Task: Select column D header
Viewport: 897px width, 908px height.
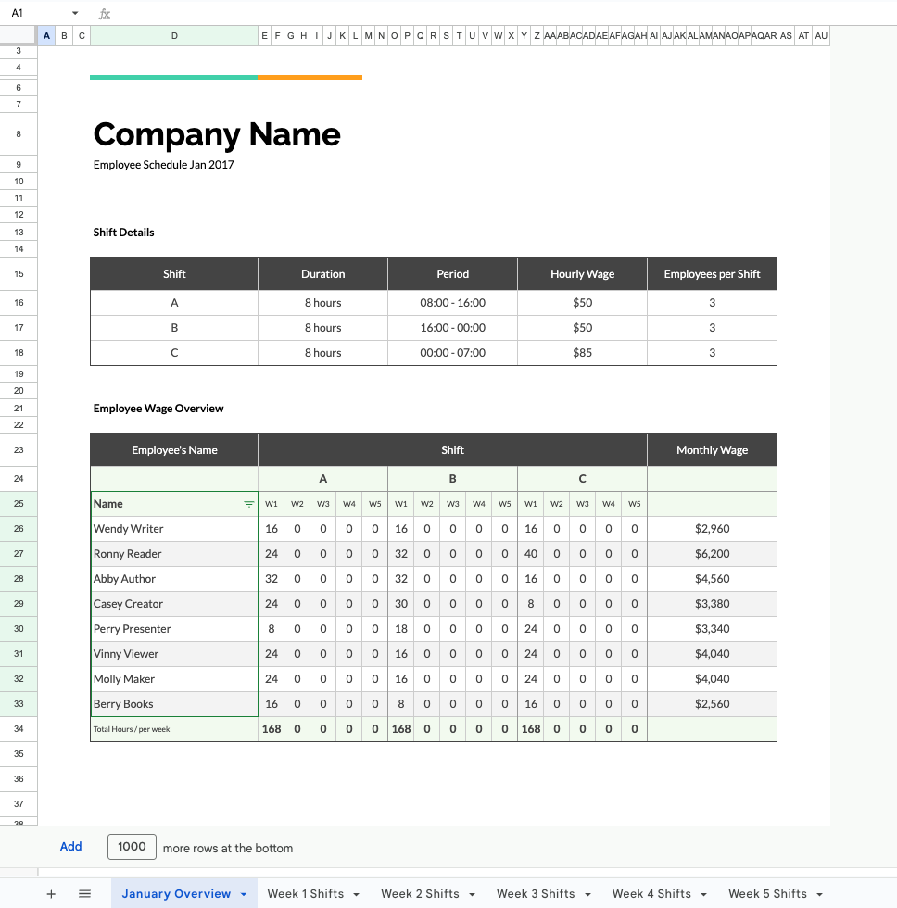Action: click(x=174, y=36)
